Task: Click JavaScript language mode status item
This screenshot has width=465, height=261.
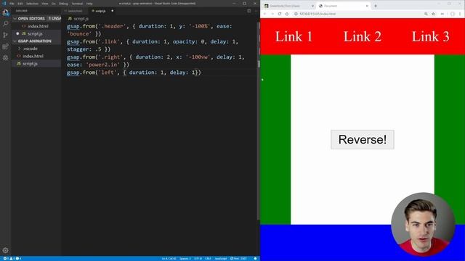Action: point(221,259)
